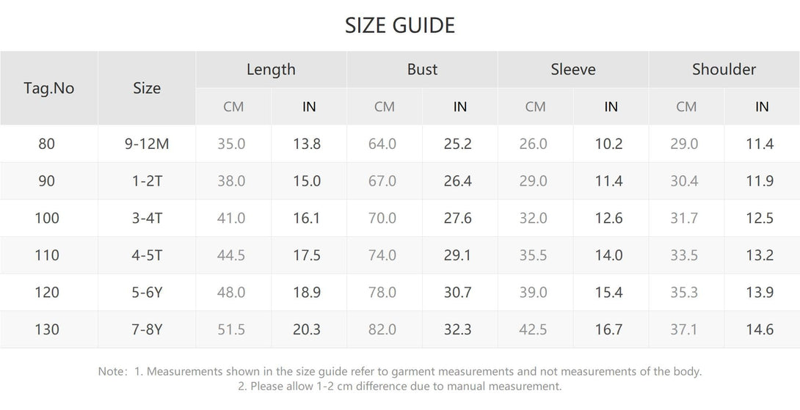Select the Length column header
The image size is (800, 410).
click(x=271, y=70)
